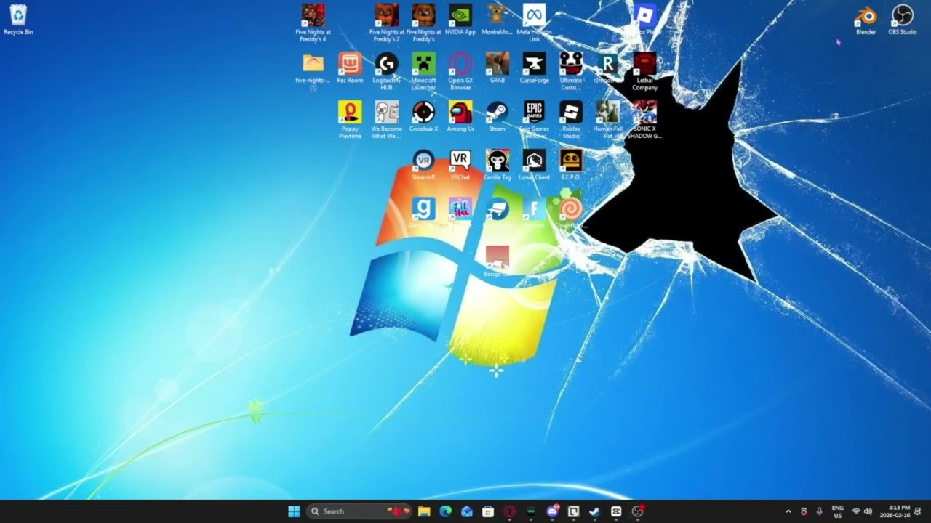Click the taskbar Search box
Image resolution: width=931 pixels, height=523 pixels.
(x=359, y=511)
